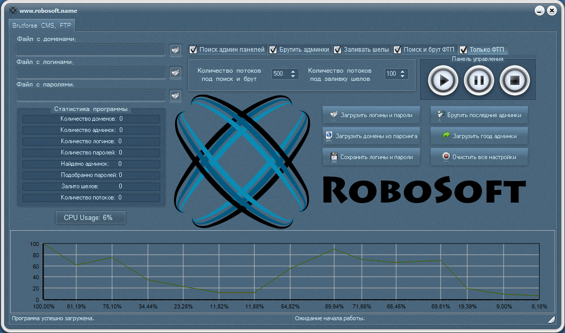Click the resize grip in the status bar corner
The image size is (565, 333).
coord(551,319)
